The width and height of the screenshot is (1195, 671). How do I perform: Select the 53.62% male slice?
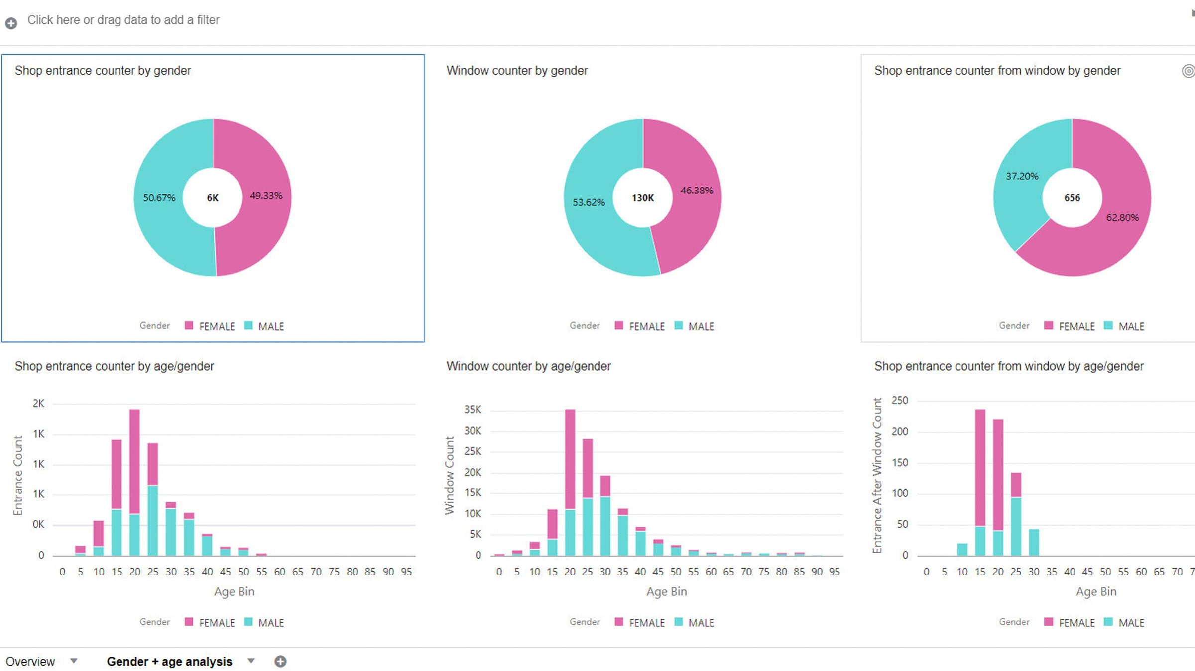coord(589,202)
